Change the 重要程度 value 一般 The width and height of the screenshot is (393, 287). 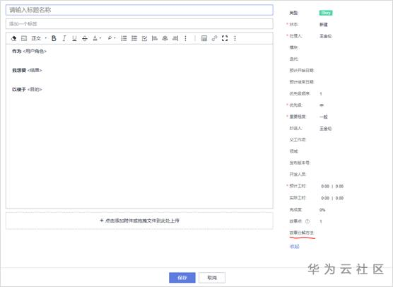tap(324, 117)
